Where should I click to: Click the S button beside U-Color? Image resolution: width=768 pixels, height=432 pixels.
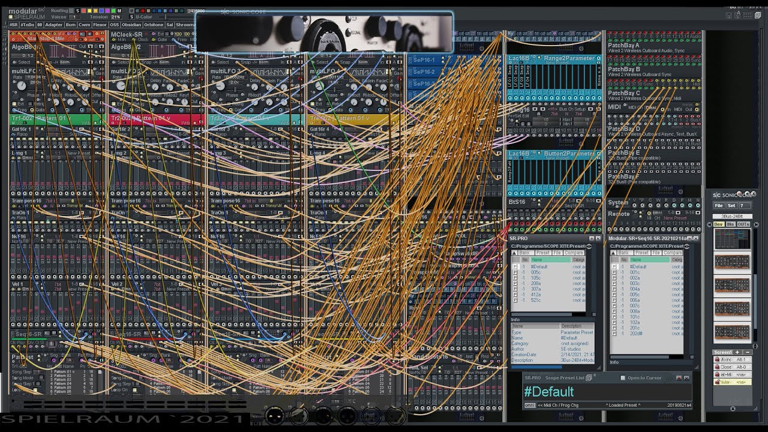[x=131, y=17]
